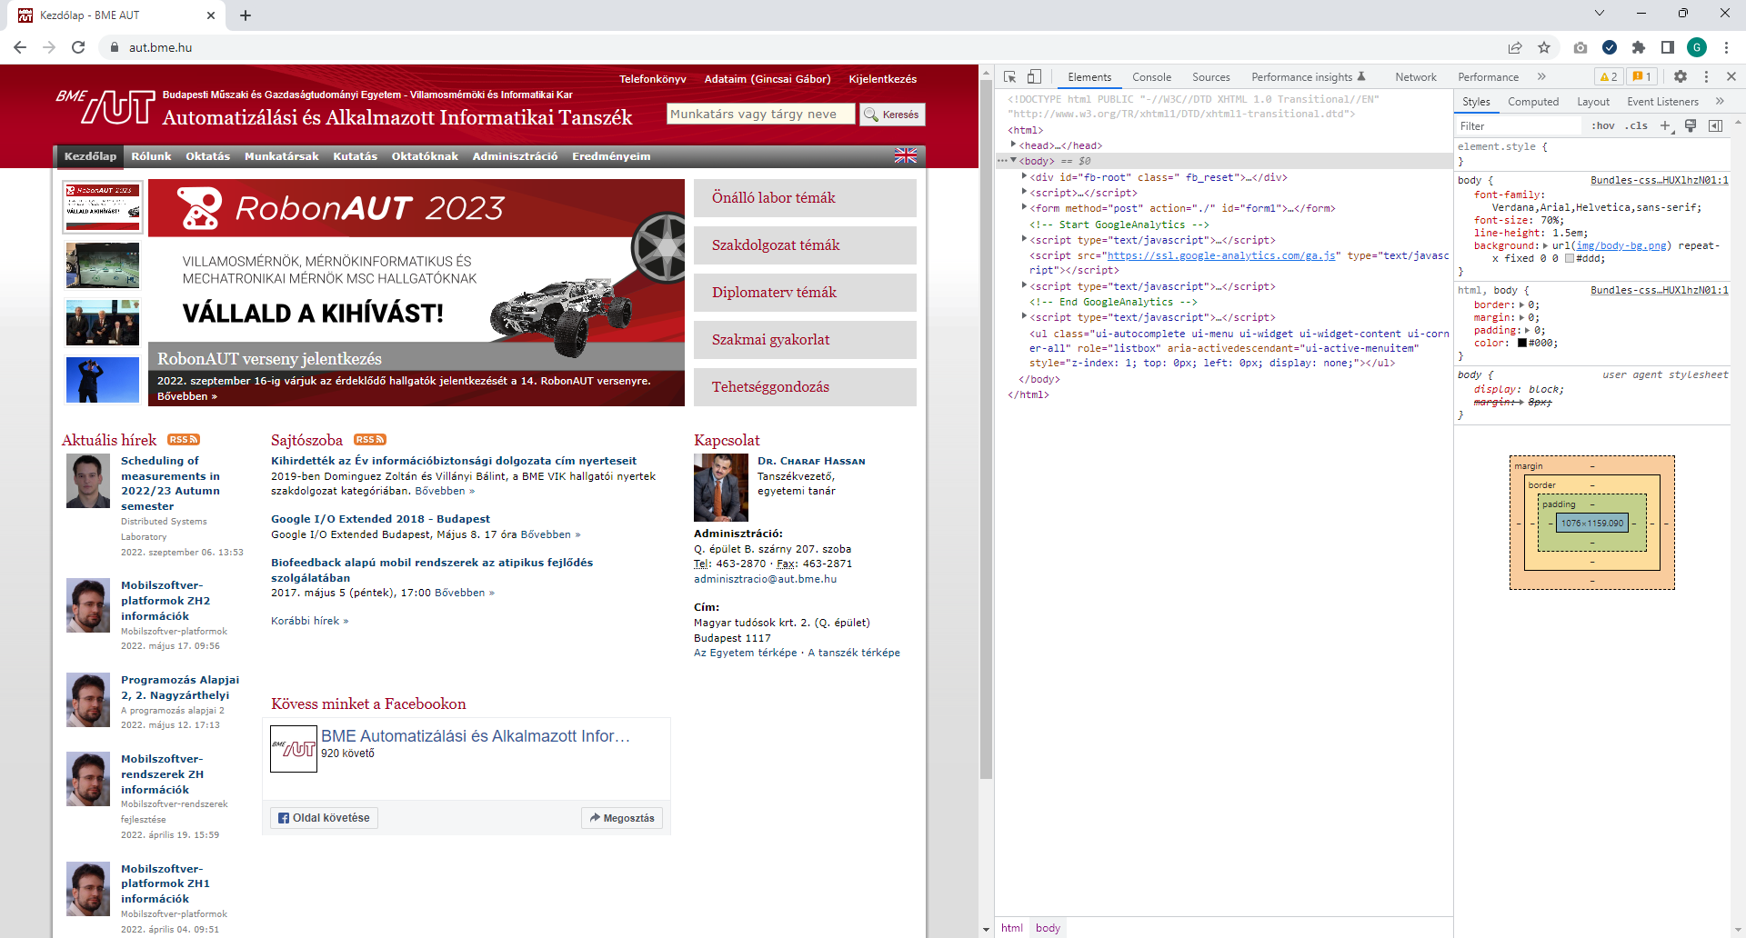Click the Oldal követése Facebook button

click(x=324, y=818)
